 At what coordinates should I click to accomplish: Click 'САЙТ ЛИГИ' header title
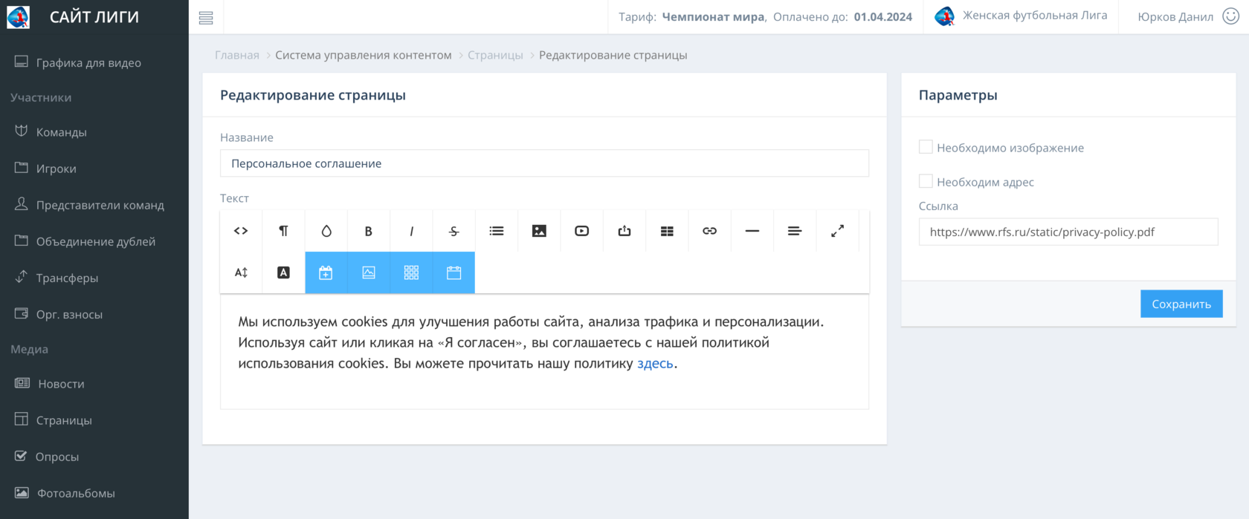pyautogui.click(x=94, y=16)
